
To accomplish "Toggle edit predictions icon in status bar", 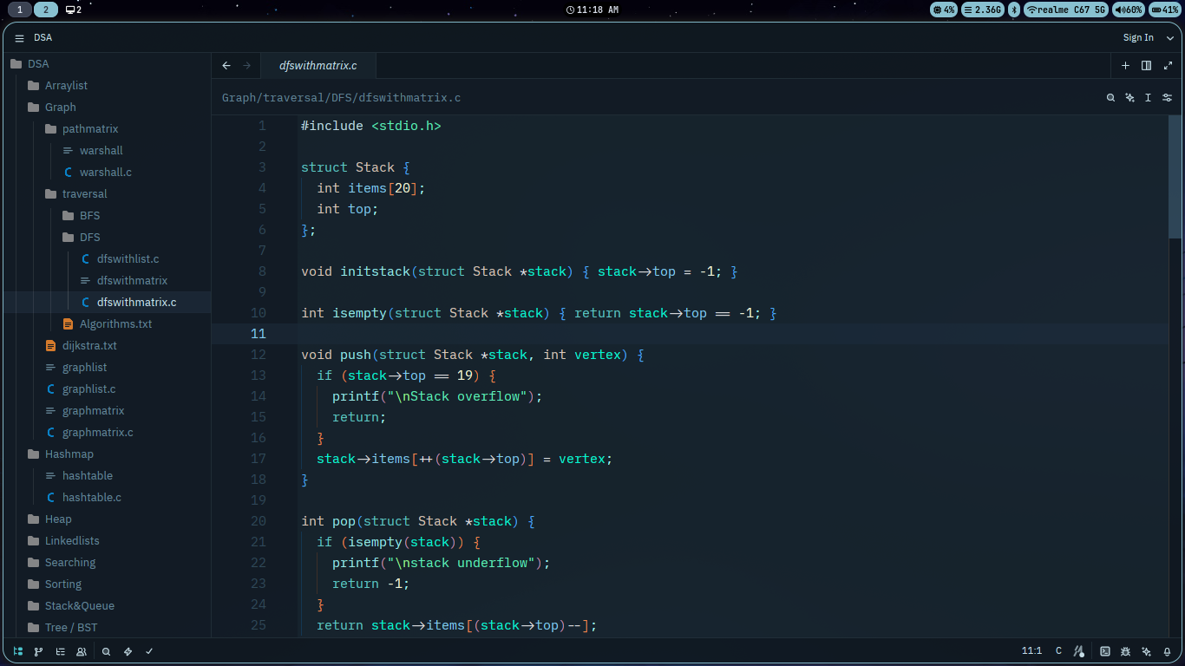I will pos(1079,651).
